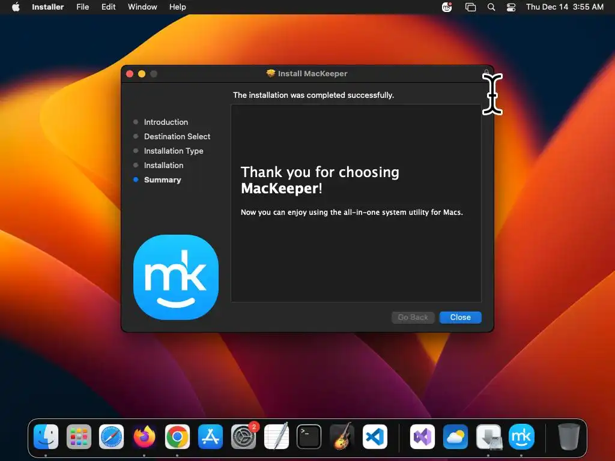
Task: Open Terminal from the Dock
Action: 309,436
